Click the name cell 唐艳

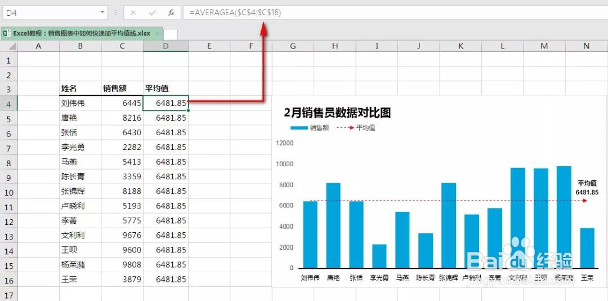[81, 118]
